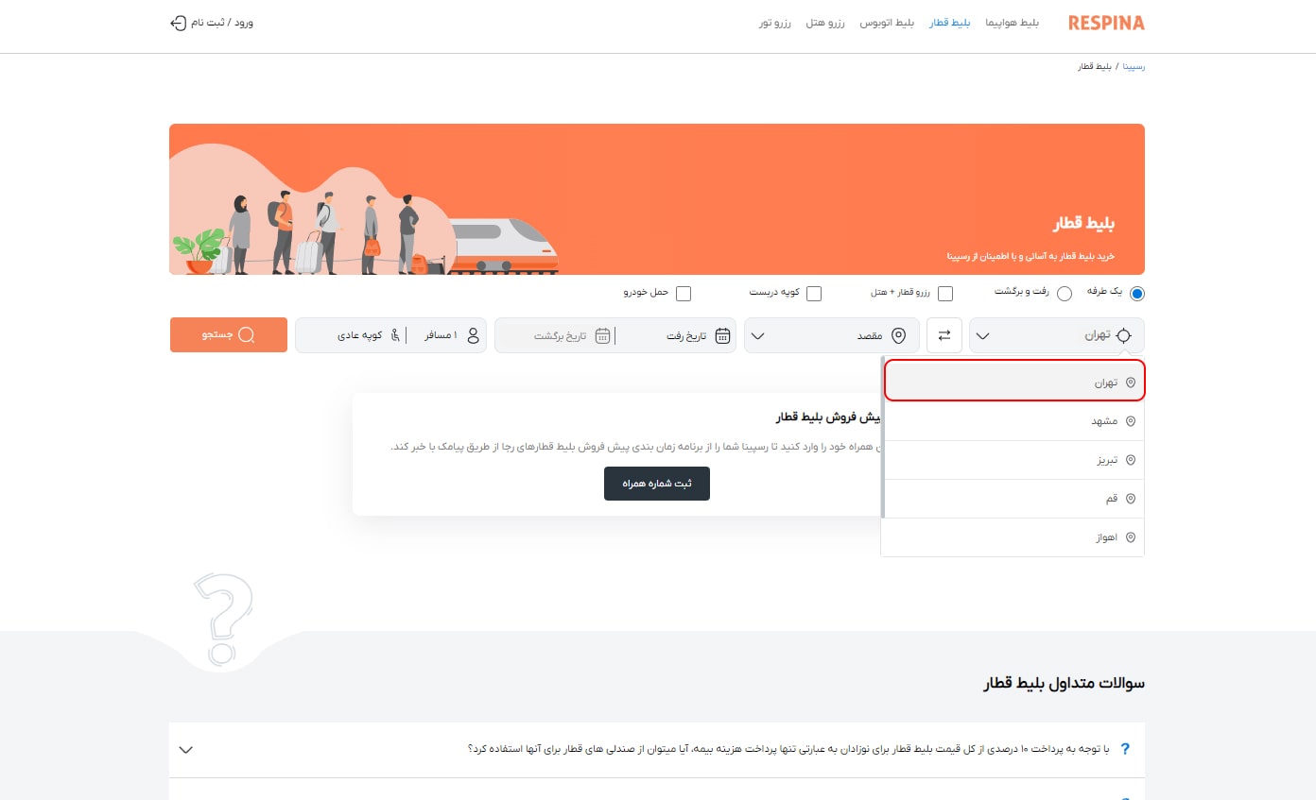Enable the حمل خودرو checkbox
Screen dimensions: 1316x800
coord(684,293)
